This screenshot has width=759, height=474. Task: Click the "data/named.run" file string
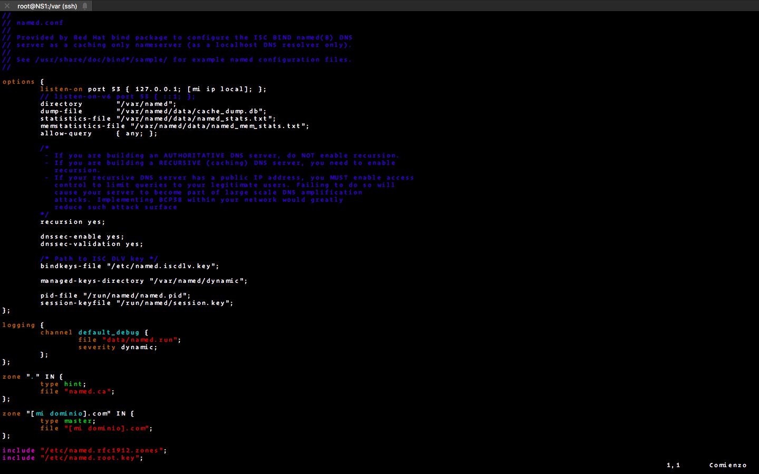[140, 340]
